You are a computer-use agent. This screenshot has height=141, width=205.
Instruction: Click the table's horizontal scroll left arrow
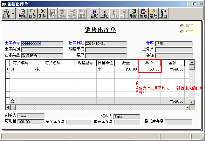(x=8, y=108)
